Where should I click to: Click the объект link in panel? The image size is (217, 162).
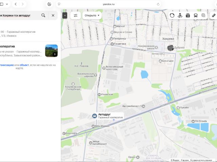(24, 65)
